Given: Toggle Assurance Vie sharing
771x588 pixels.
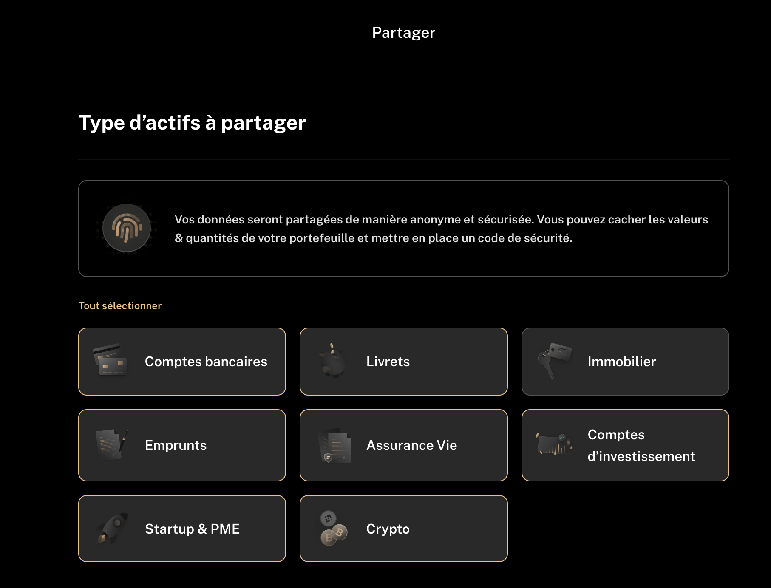Looking at the screenshot, I should point(404,445).
